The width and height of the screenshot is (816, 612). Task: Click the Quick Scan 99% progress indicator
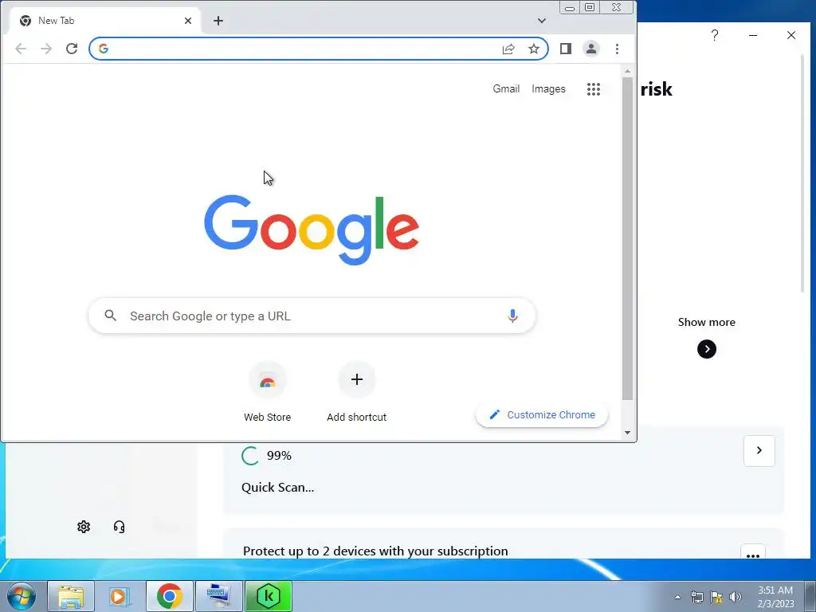point(266,456)
